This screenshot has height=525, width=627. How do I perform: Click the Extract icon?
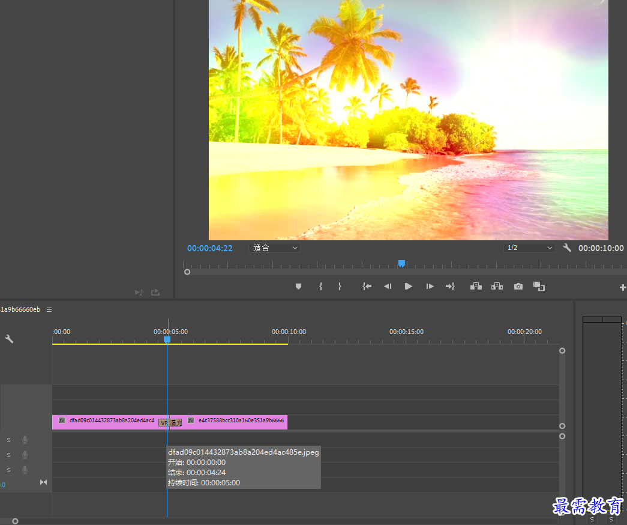pos(497,287)
